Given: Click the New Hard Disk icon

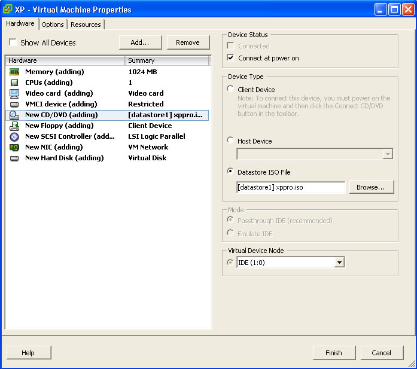Looking at the screenshot, I should (14, 158).
